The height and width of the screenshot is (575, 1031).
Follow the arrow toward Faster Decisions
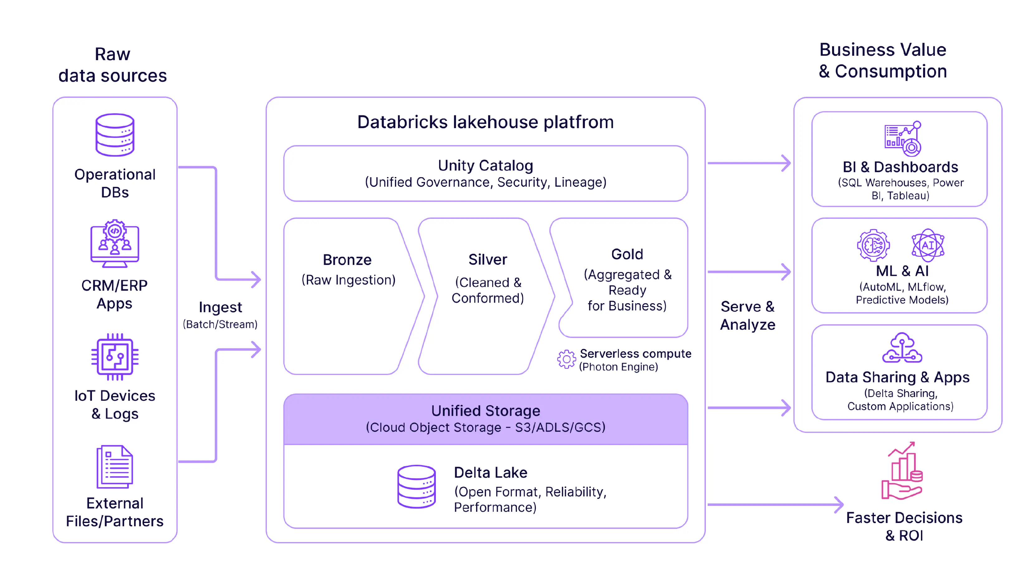click(x=777, y=505)
